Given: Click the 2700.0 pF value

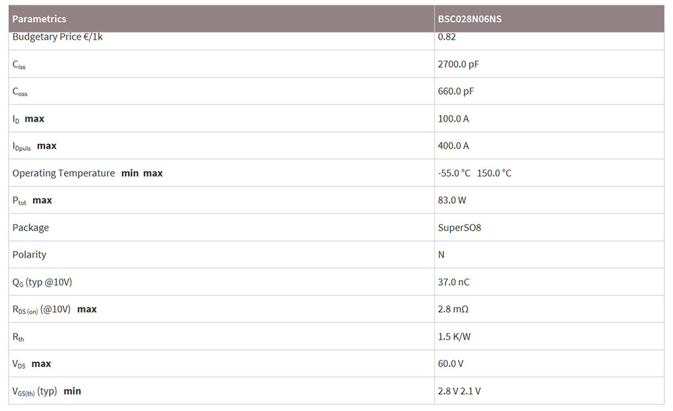Looking at the screenshot, I should [x=458, y=65].
